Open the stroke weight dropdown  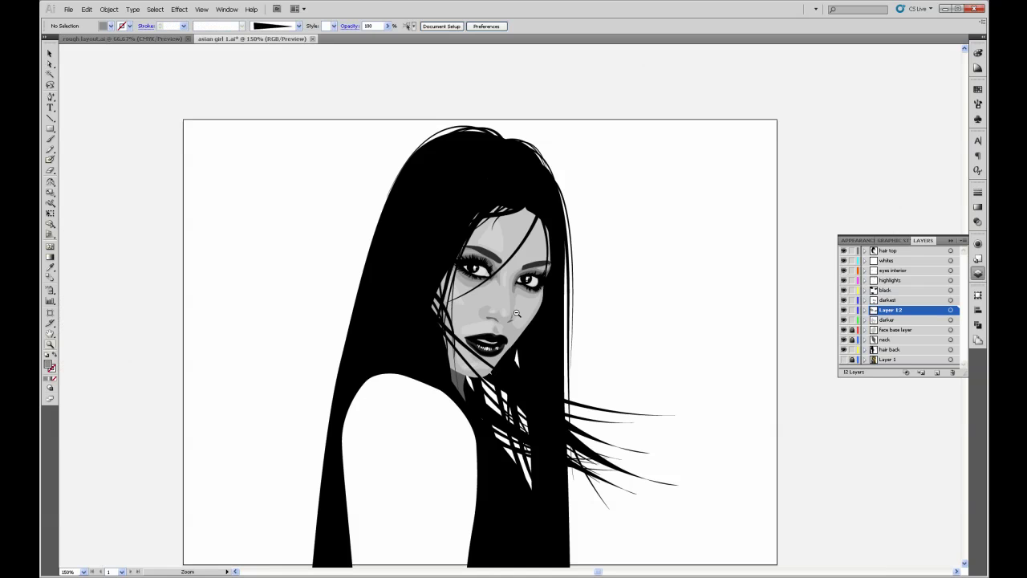(184, 26)
